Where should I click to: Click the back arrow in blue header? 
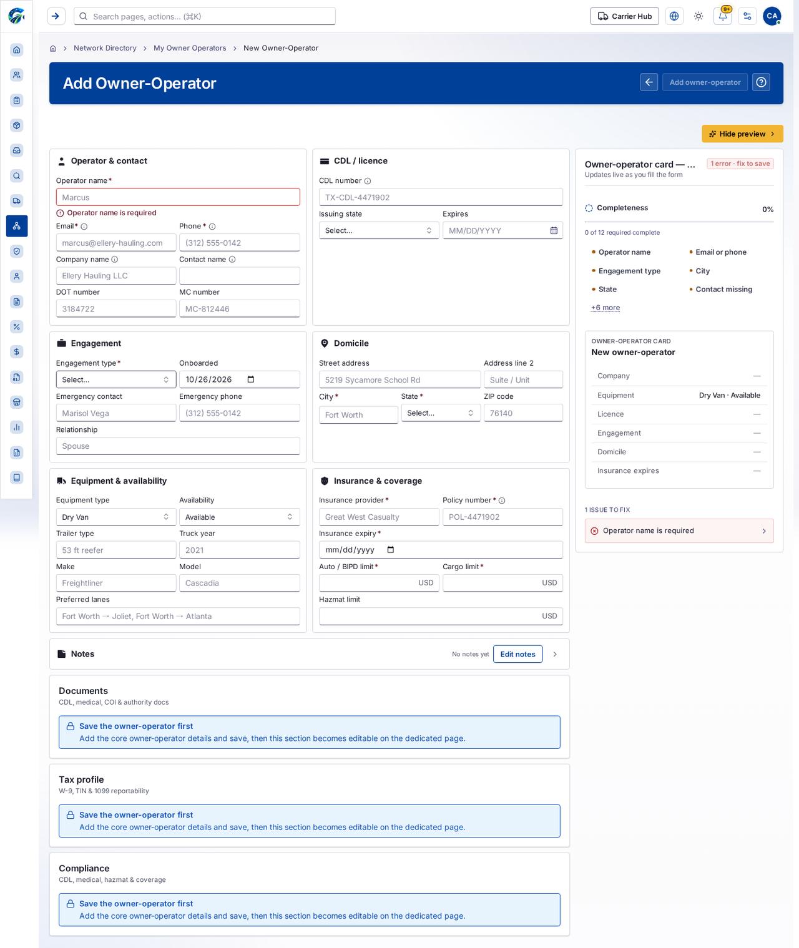(649, 82)
